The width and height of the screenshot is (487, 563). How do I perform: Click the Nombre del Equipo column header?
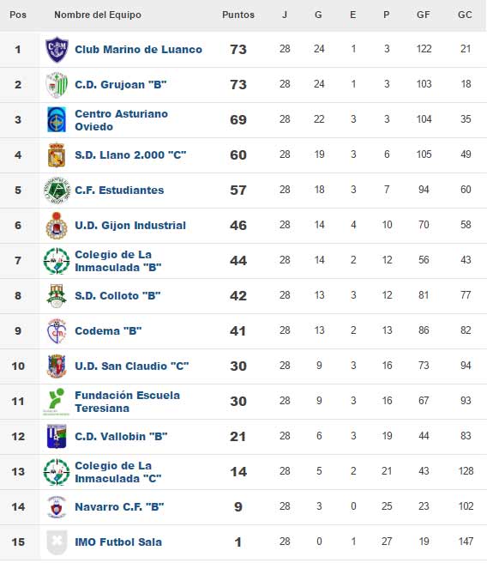coord(98,15)
